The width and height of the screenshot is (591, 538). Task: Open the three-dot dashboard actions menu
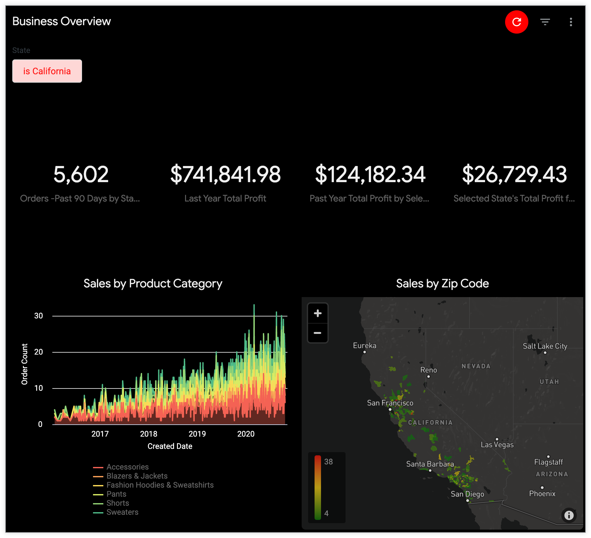(571, 22)
